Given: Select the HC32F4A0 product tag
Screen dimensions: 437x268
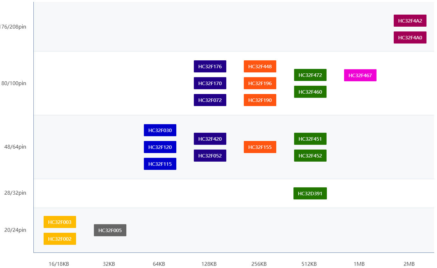Looking at the screenshot, I should (410, 37).
